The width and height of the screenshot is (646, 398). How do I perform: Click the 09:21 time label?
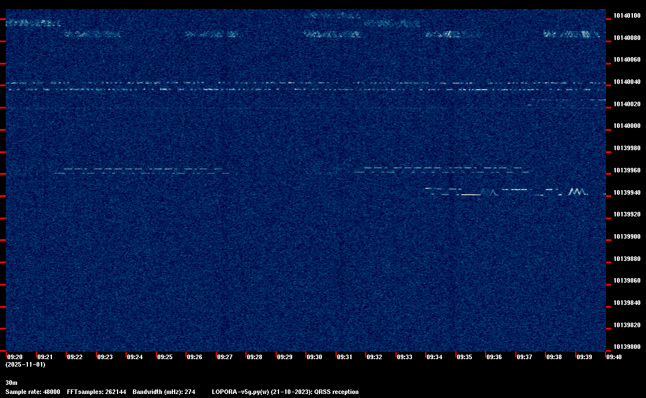tap(45, 357)
